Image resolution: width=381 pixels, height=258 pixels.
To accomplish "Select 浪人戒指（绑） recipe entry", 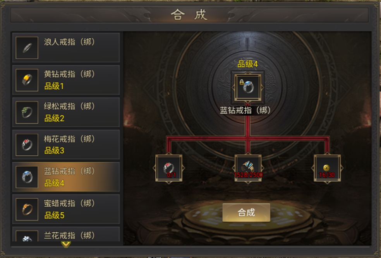I will [66, 47].
